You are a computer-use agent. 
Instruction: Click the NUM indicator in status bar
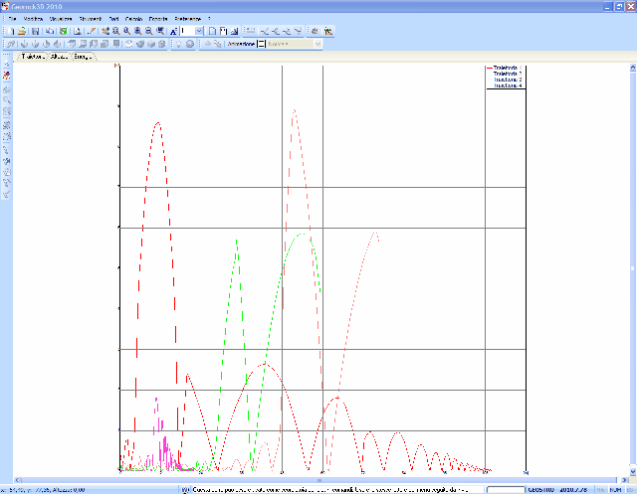coord(615,490)
